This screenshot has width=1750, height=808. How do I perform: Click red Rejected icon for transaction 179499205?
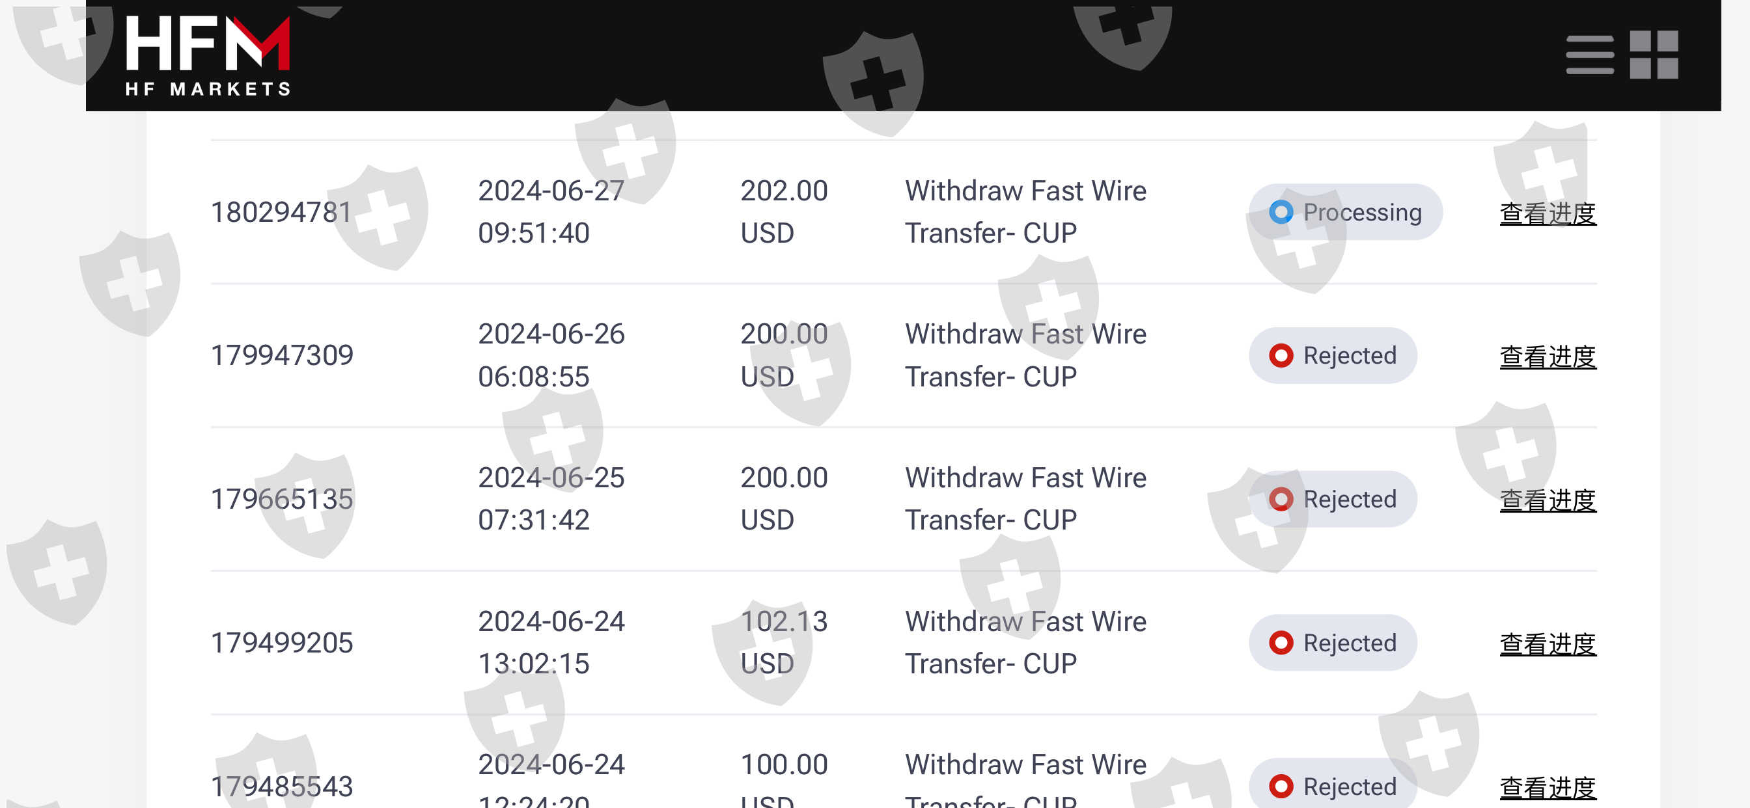pos(1281,642)
